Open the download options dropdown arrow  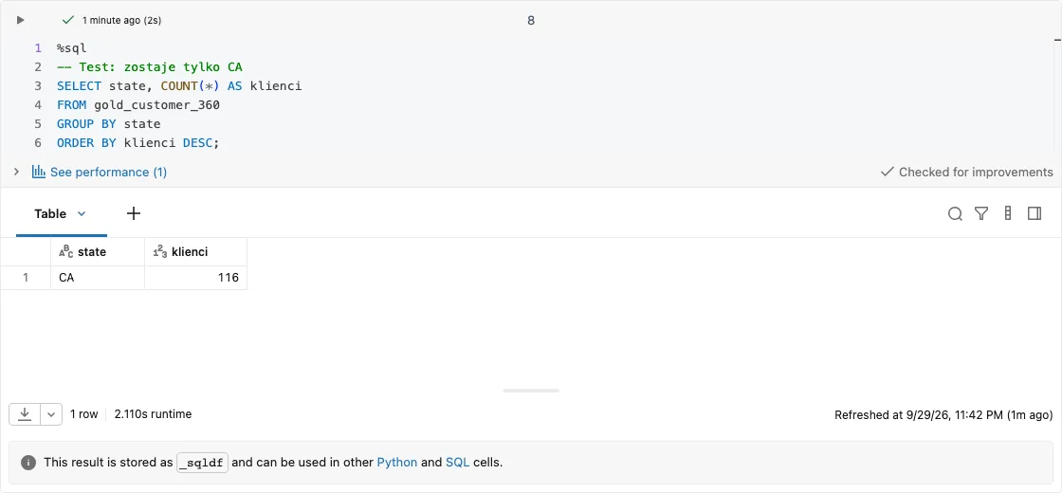pyautogui.click(x=51, y=414)
